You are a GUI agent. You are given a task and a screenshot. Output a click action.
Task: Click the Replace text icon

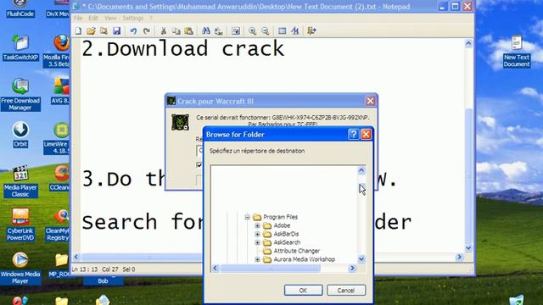click(219, 31)
